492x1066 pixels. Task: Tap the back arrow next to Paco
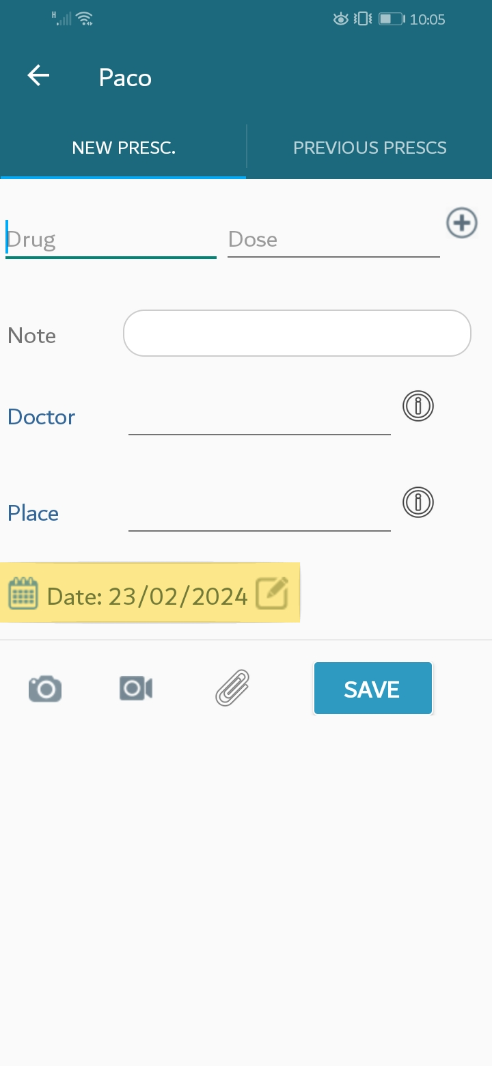click(x=38, y=76)
